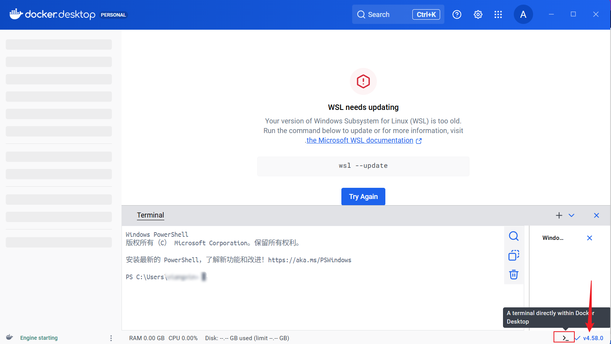Minimize the Docker Desktop window

551,15
